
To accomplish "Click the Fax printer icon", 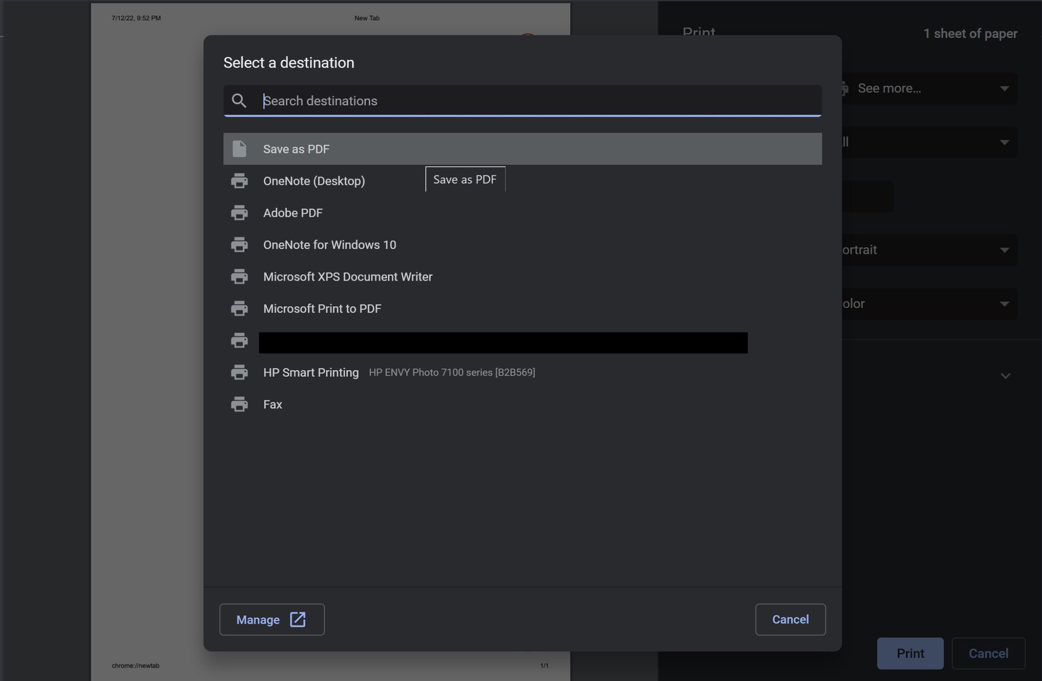I will click(239, 404).
